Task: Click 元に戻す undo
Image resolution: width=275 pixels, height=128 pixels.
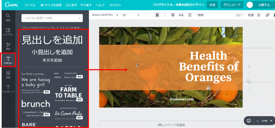Action: click(x=71, y=5)
